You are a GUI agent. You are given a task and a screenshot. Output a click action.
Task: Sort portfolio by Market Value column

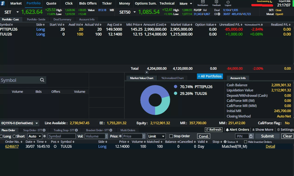[x=181, y=25]
